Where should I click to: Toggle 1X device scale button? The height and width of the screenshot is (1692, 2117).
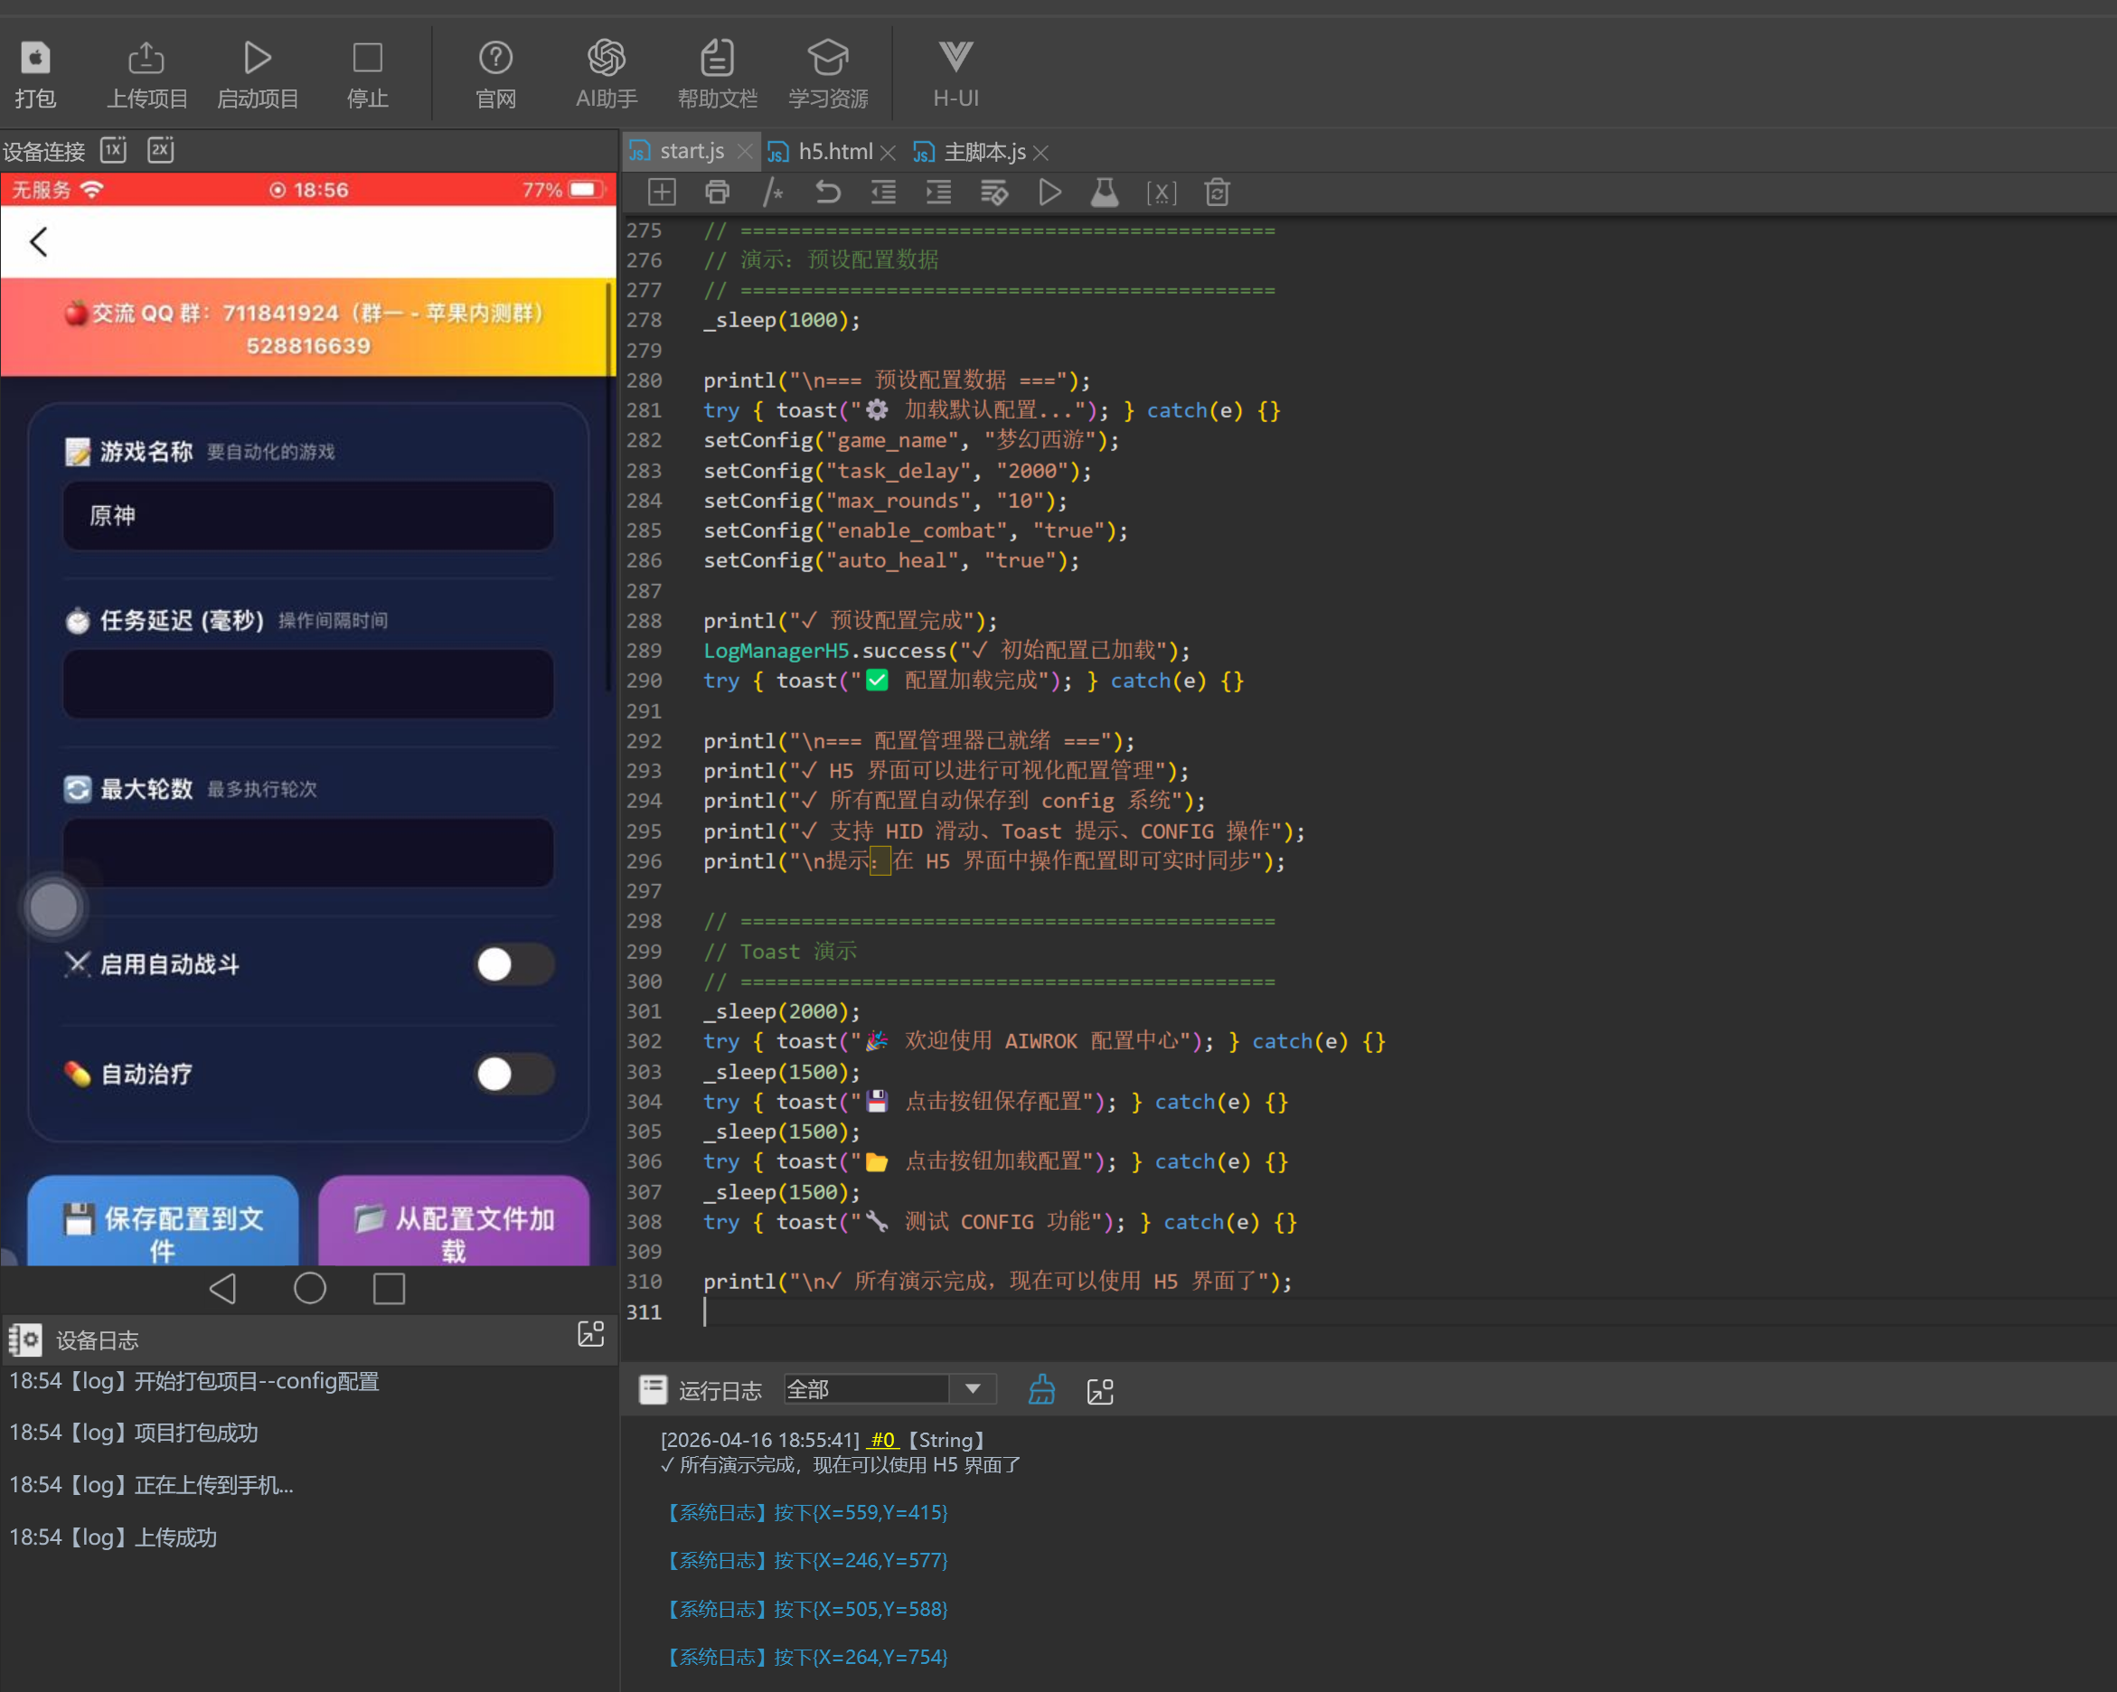pos(114,150)
